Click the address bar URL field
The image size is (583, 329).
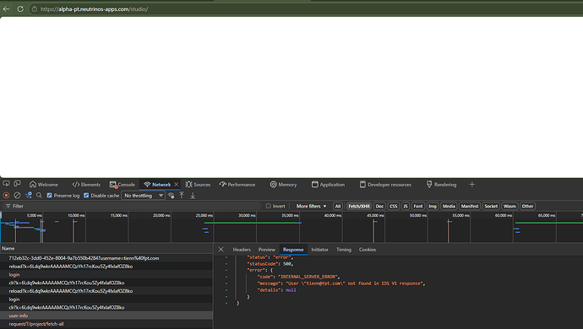click(x=305, y=9)
